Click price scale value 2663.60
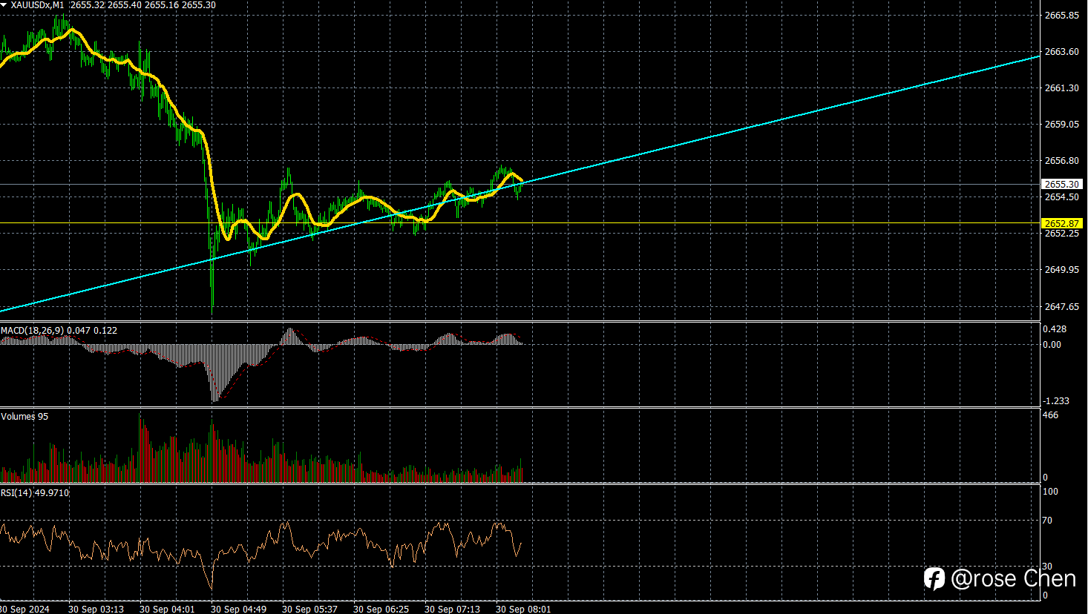This screenshot has width=1088, height=614. coord(1061,52)
